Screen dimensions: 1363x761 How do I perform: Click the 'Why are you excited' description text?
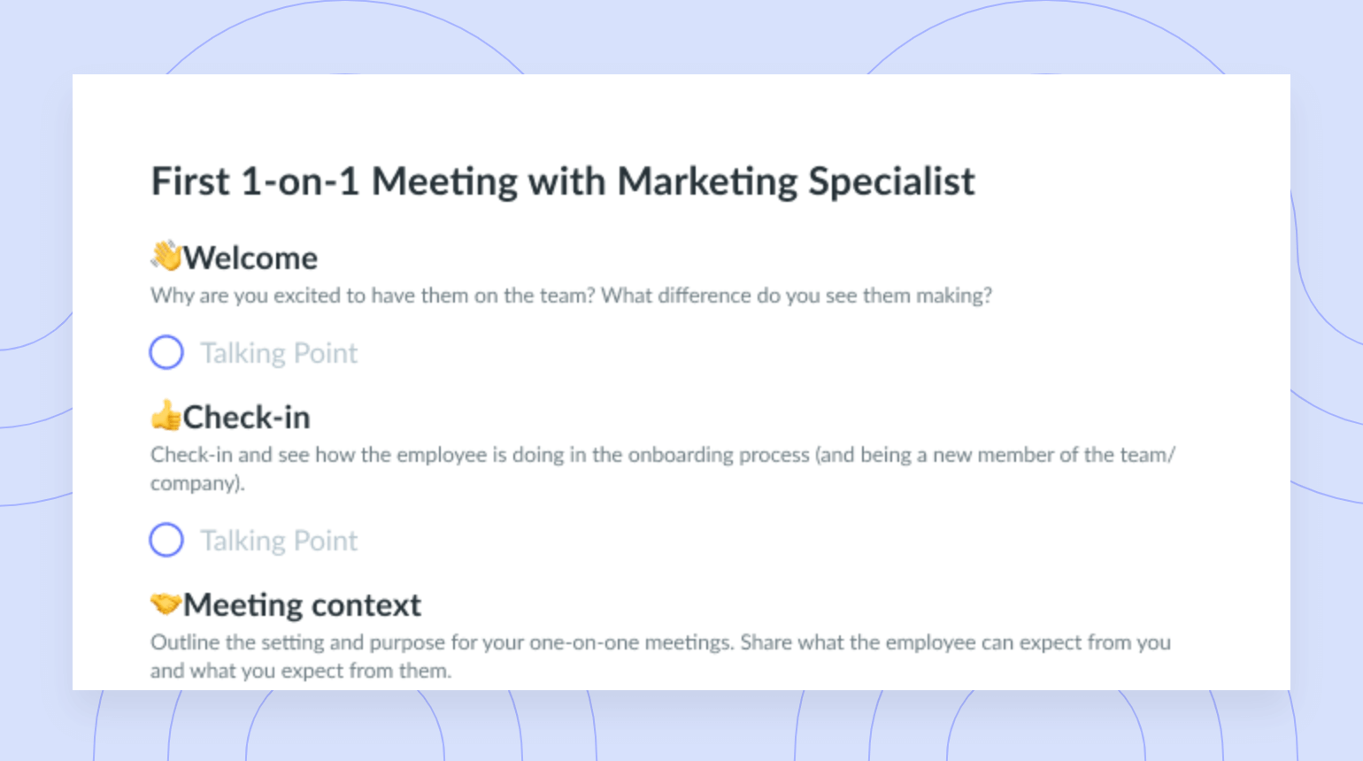571,296
